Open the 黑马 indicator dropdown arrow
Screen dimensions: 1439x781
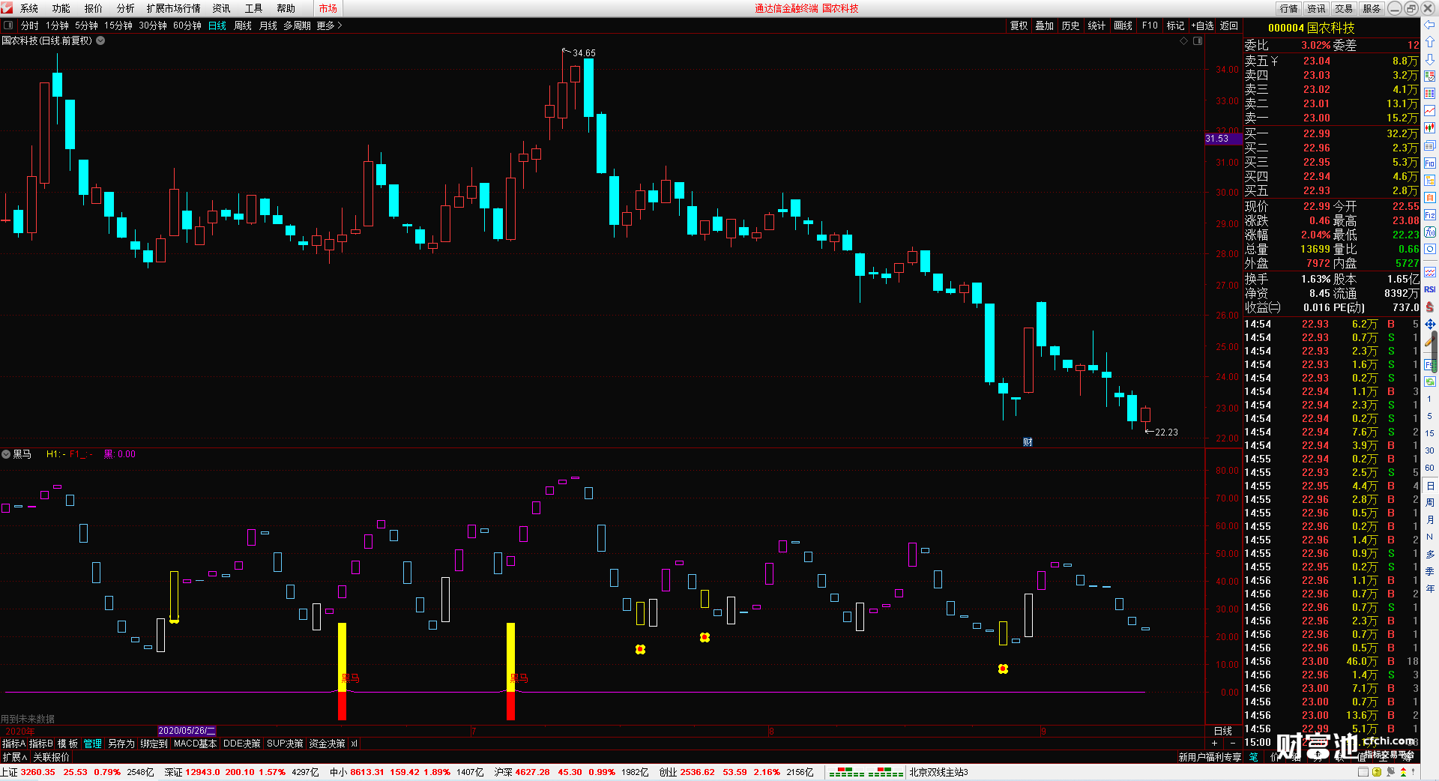coord(6,454)
